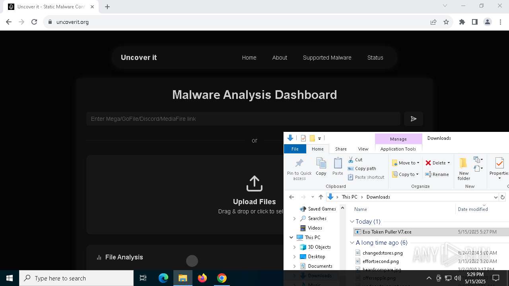The width and height of the screenshot is (509, 286).
Task: Reload the uncoverit.org page
Action: pos(34,22)
